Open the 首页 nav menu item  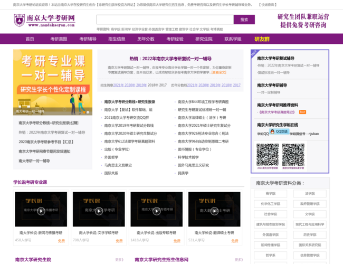click(x=30, y=39)
